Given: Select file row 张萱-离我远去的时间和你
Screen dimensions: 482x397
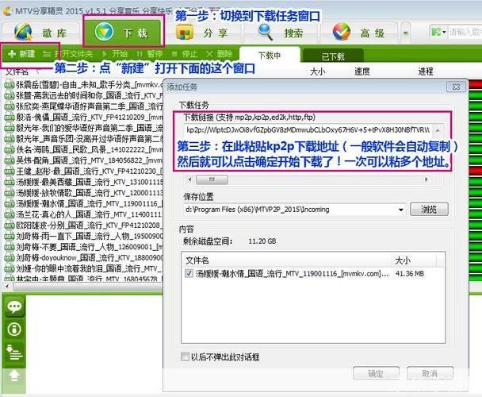Looking at the screenshot, I should (83, 95).
